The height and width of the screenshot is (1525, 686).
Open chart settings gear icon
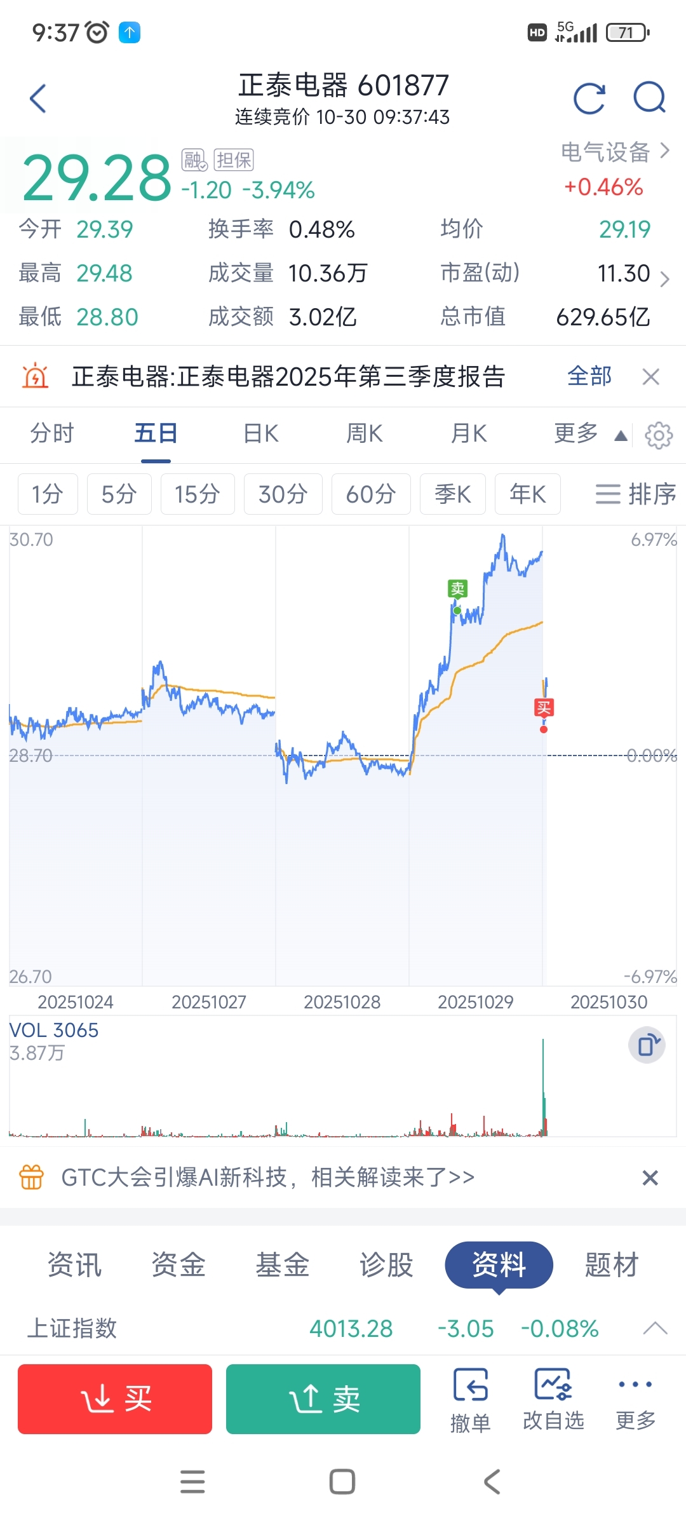pos(658,435)
